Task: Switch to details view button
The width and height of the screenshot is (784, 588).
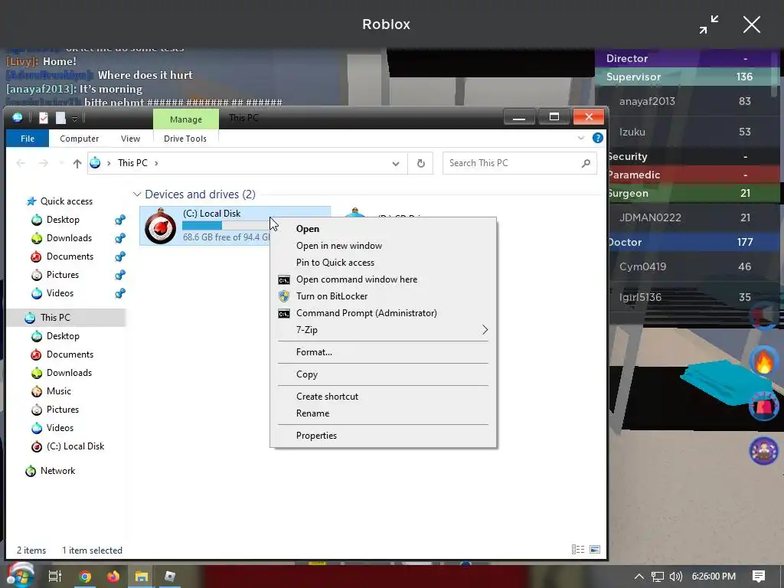Action: coord(578,550)
